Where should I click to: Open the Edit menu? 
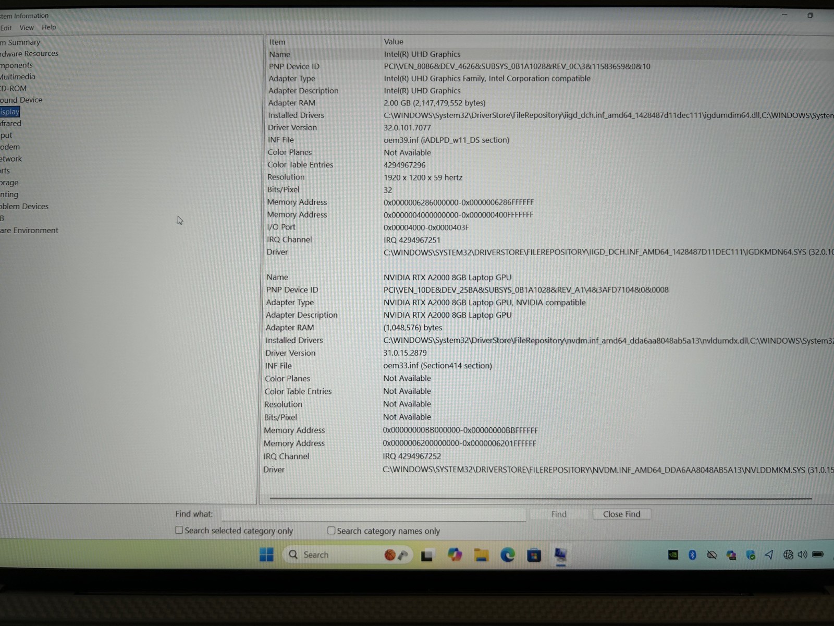click(x=6, y=28)
